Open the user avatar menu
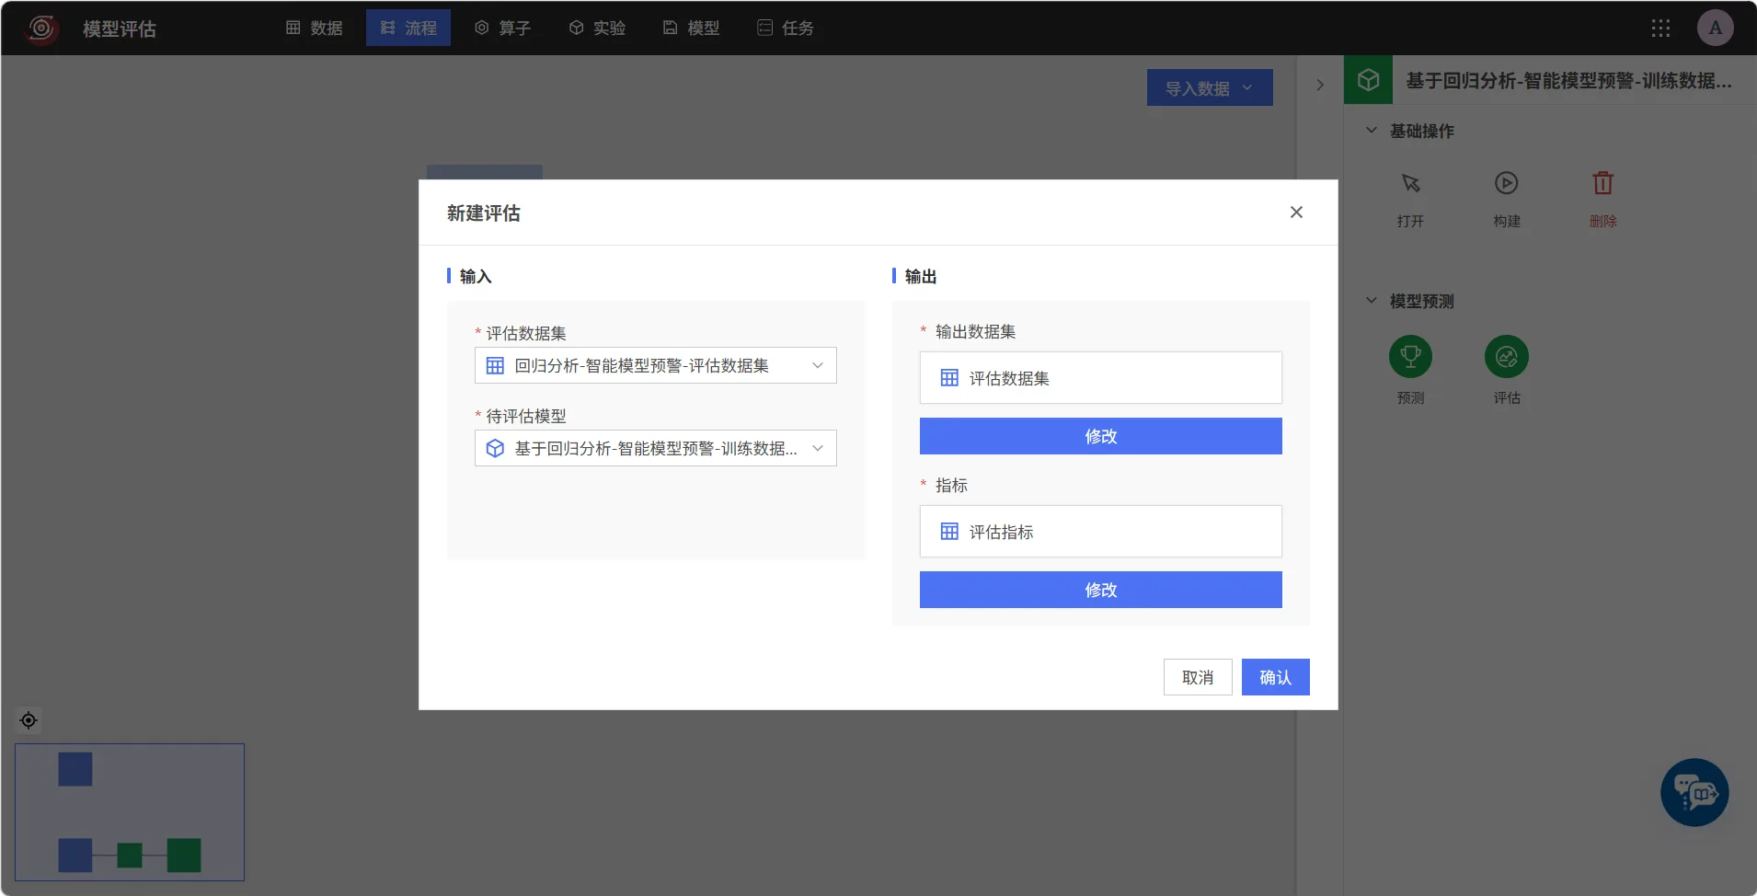This screenshot has height=896, width=1757. click(1715, 28)
